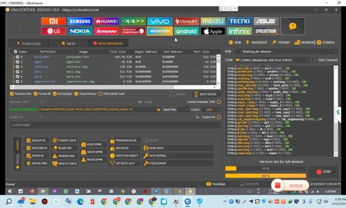Image resolution: width=346 pixels, height=208 pixels.
Task: Expand the right side panel chevron
Action: pos(338,112)
